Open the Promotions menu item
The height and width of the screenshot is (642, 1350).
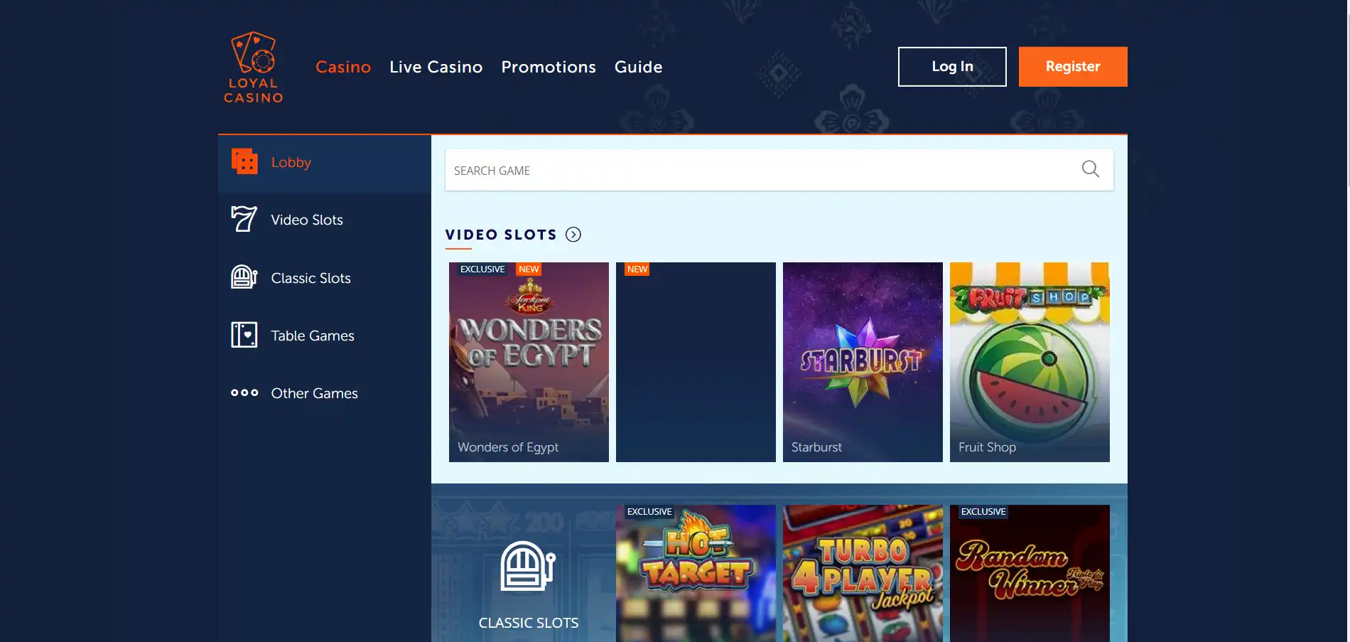click(548, 67)
